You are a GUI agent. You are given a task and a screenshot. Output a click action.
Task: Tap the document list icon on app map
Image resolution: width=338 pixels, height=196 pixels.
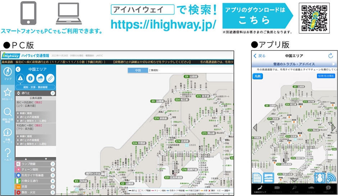point(257,178)
